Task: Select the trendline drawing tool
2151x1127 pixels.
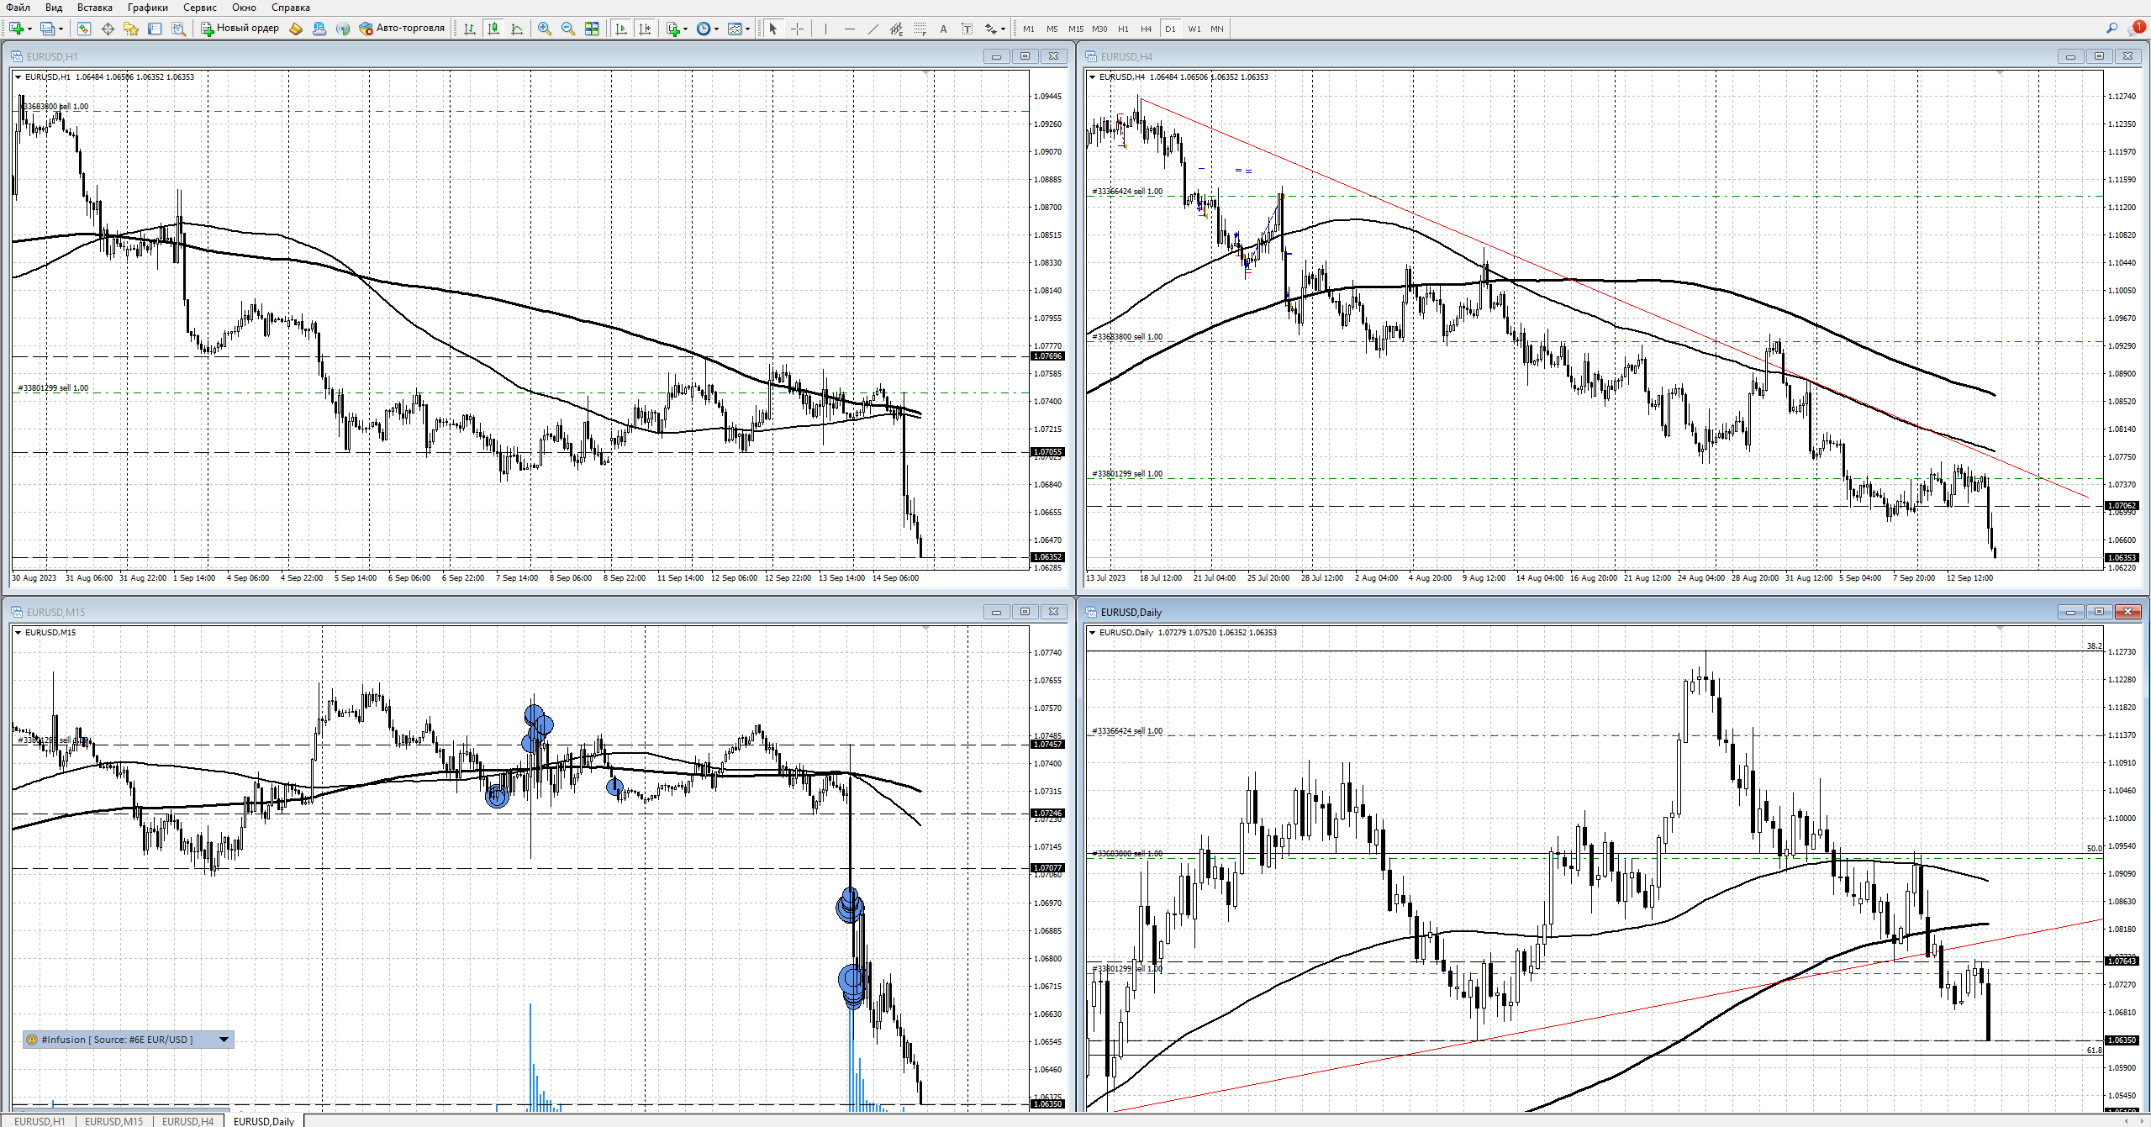Action: coord(873,29)
